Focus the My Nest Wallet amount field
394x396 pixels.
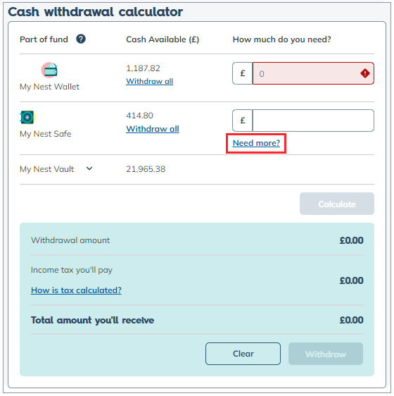coord(313,73)
